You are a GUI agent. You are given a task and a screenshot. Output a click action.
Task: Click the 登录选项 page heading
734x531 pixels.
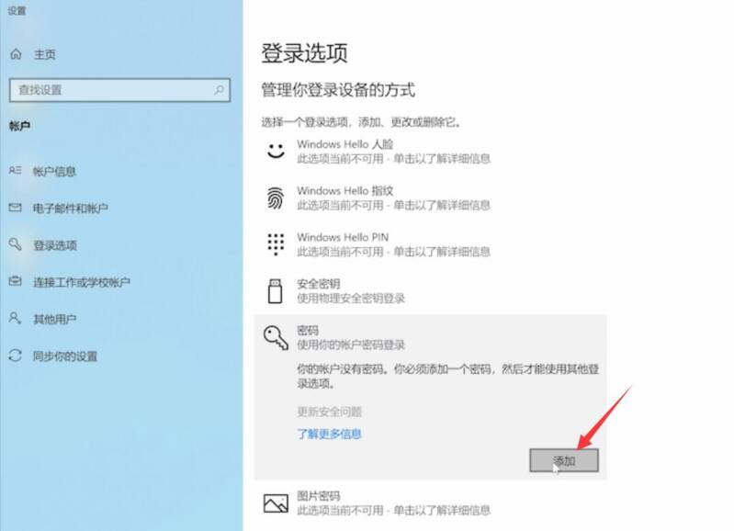coord(305,53)
